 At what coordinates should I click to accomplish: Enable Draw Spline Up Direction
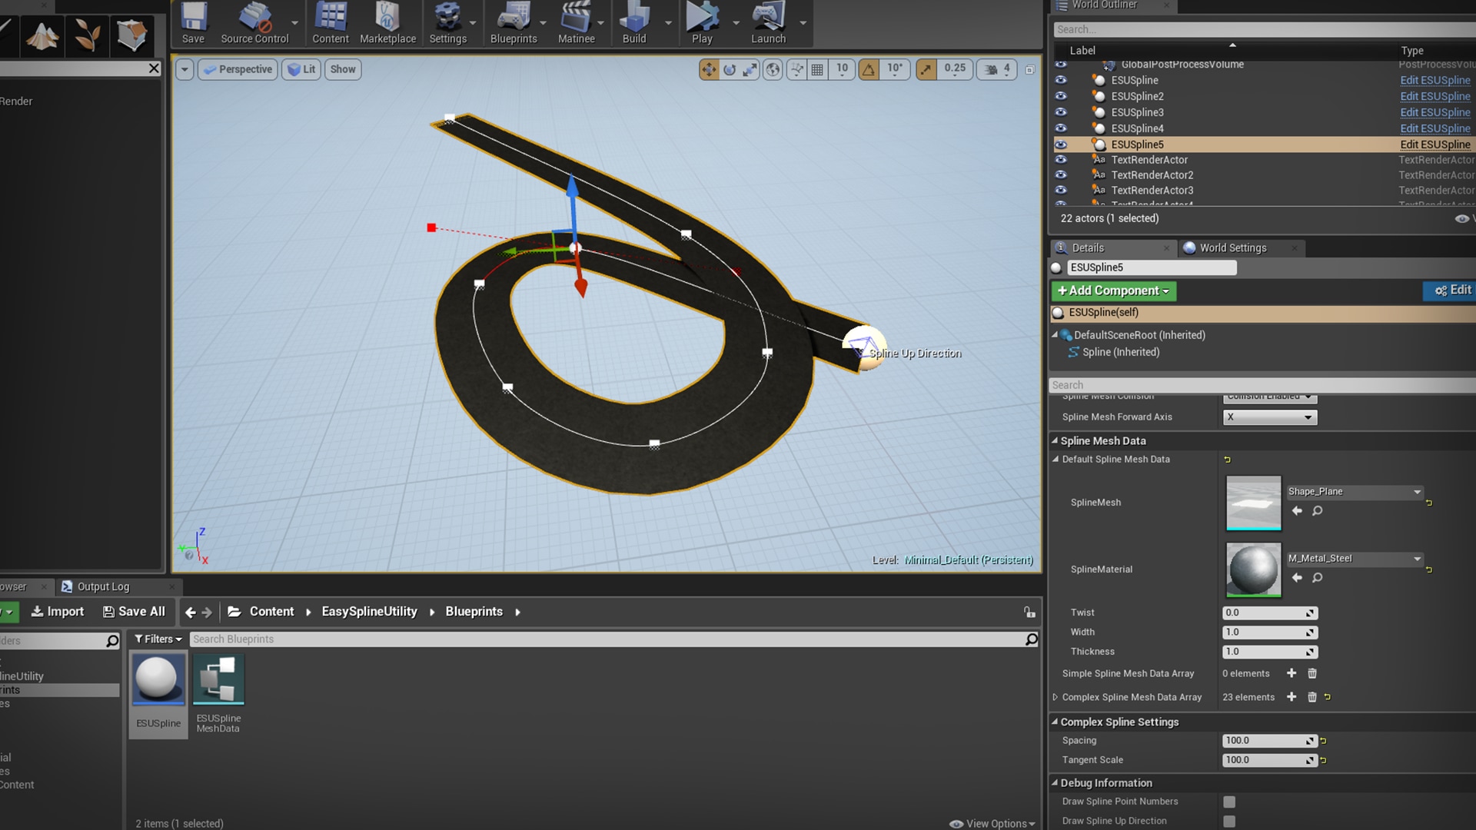point(1228,820)
